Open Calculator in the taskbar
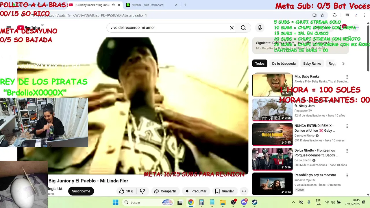370x208 pixels. click(x=201, y=202)
